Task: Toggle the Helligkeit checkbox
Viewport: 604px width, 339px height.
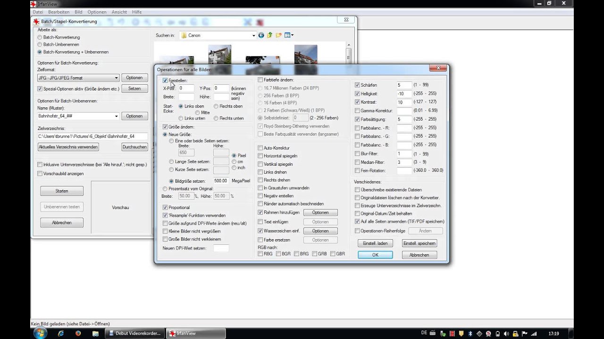Action: coord(357,94)
